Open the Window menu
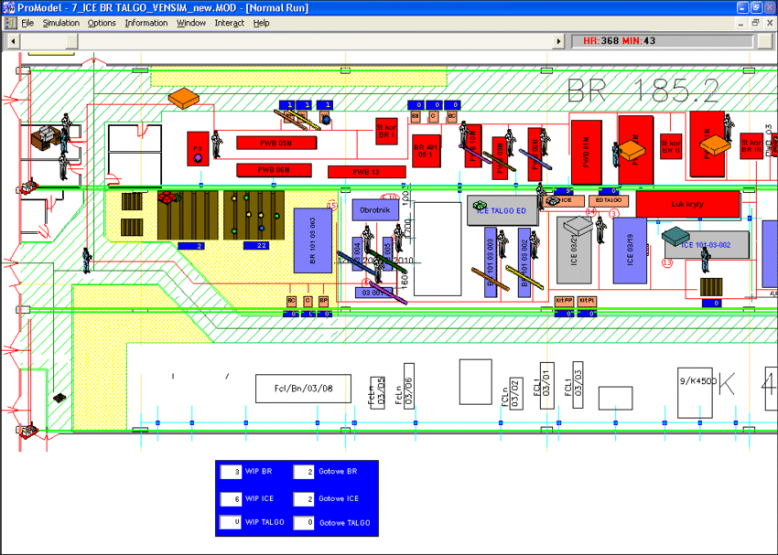778x555 pixels. [191, 23]
